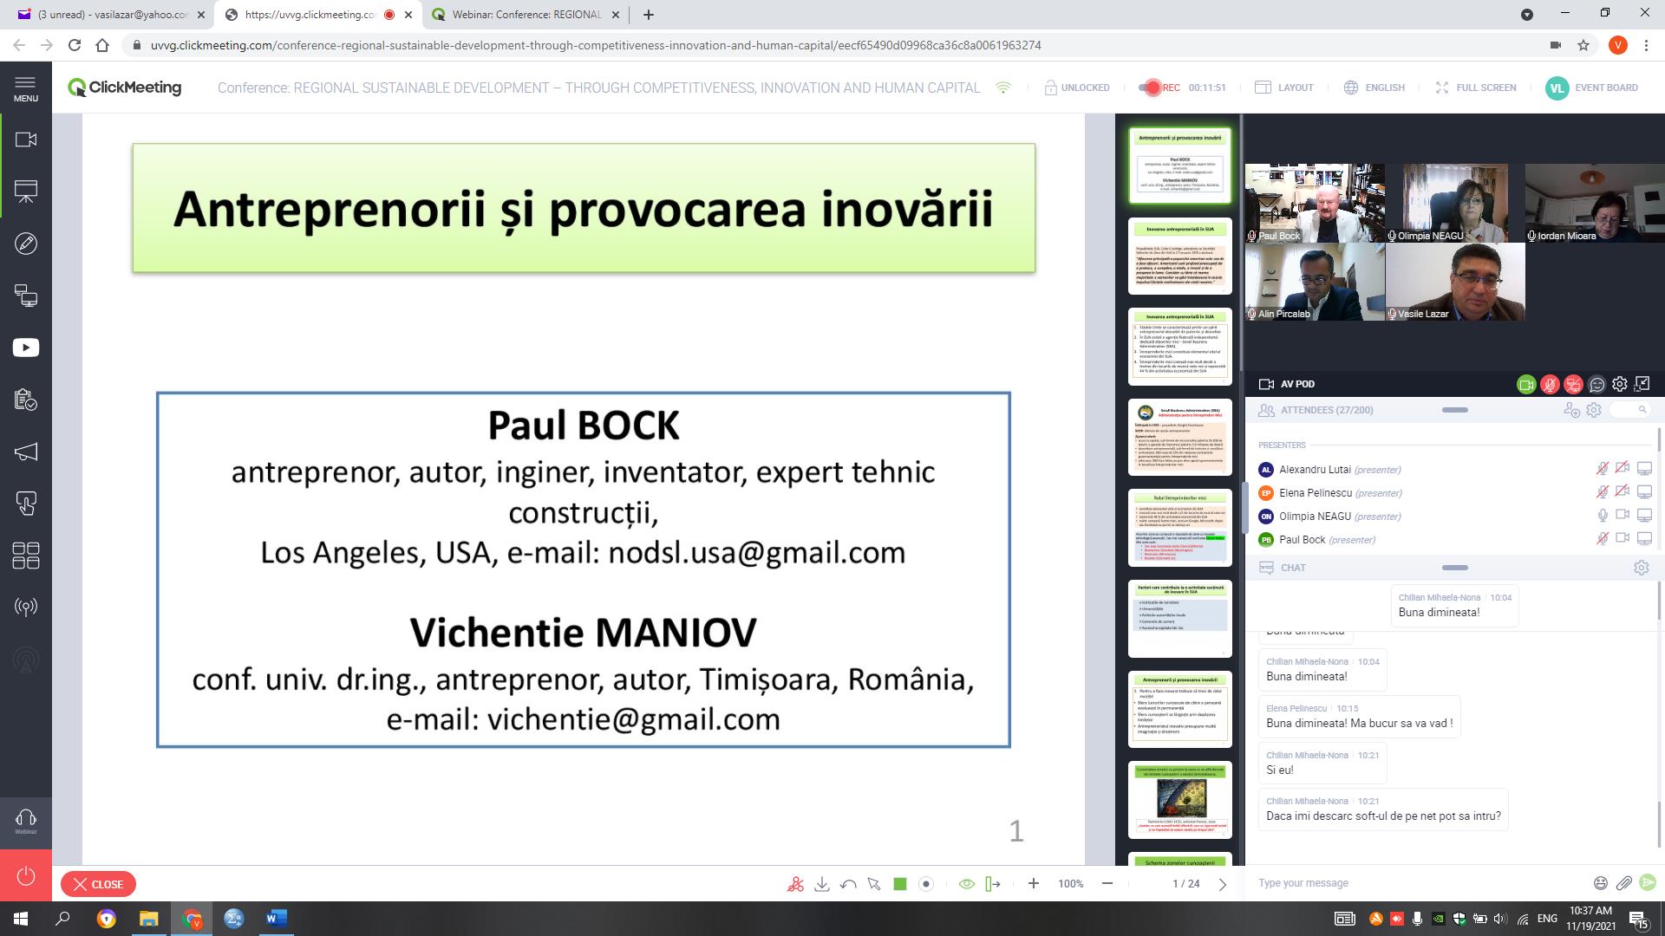1665x936 pixels.
Task: Collapse the Chat panel
Action: click(1455, 568)
